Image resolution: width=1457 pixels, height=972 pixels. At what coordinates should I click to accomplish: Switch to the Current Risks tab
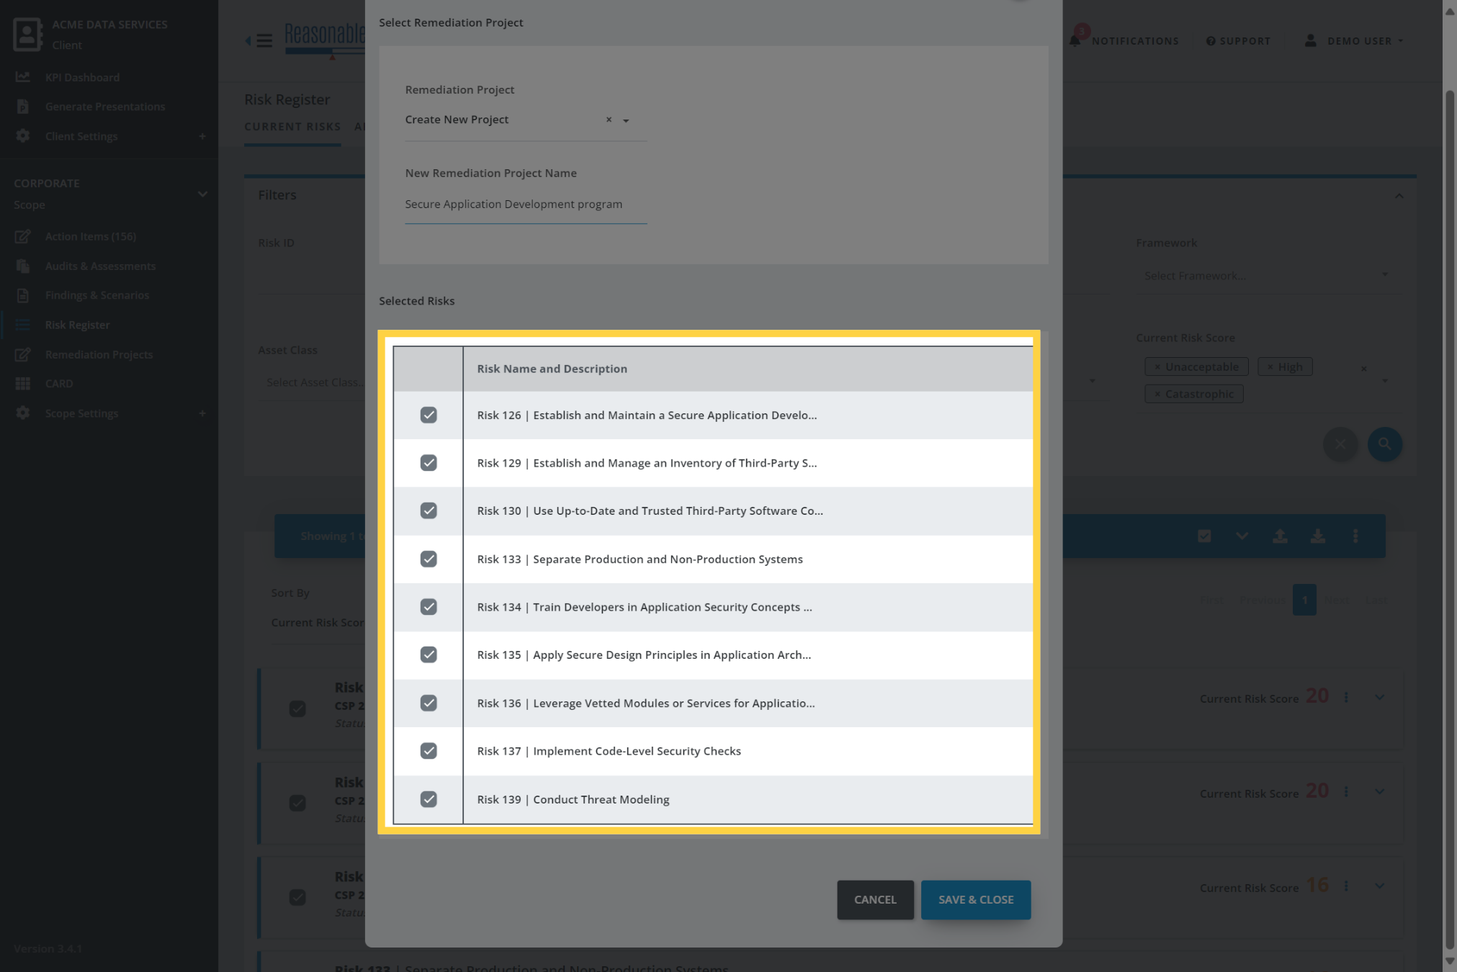coord(292,127)
